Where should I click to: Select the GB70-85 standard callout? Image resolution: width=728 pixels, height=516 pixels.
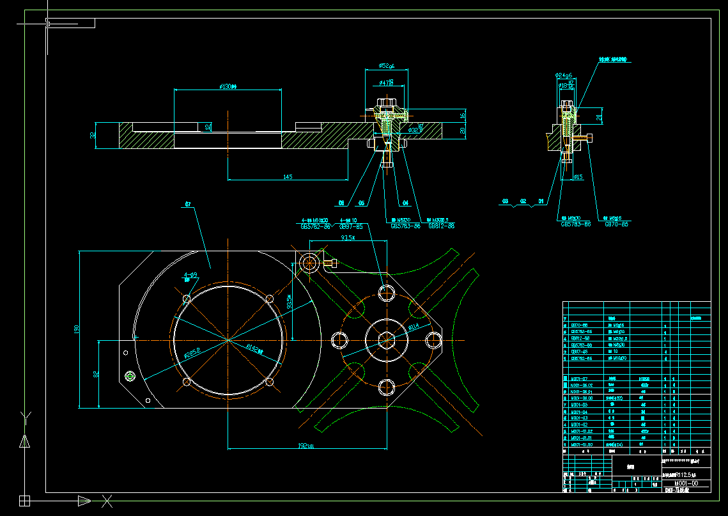(616, 224)
